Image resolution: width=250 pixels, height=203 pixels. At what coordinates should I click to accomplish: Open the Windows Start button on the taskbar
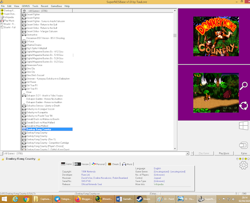point(4,199)
